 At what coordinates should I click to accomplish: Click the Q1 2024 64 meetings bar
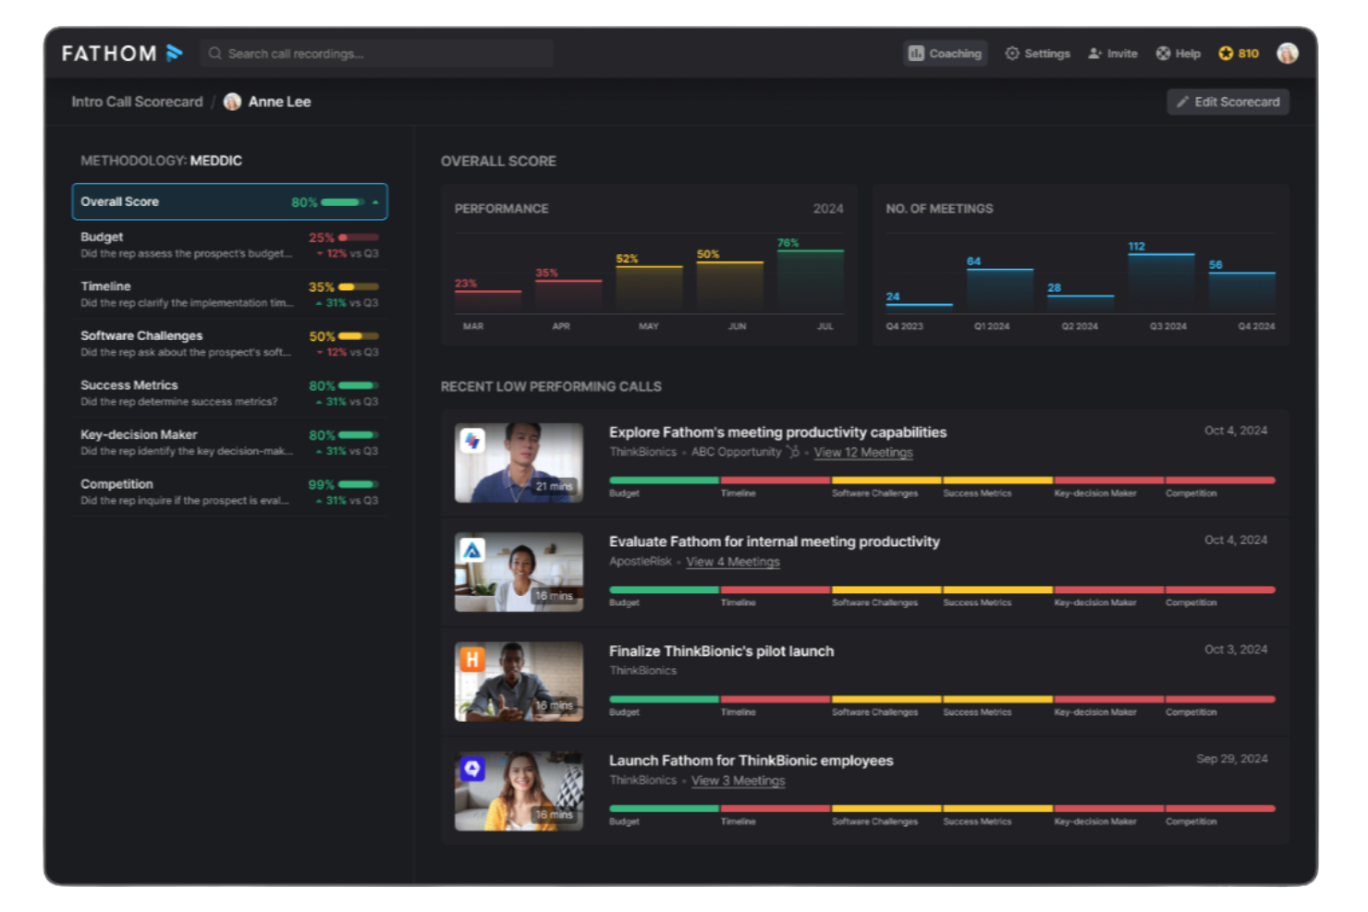pyautogui.click(x=1000, y=290)
